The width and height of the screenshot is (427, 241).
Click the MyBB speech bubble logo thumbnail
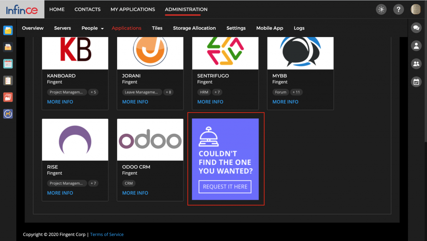click(x=300, y=53)
